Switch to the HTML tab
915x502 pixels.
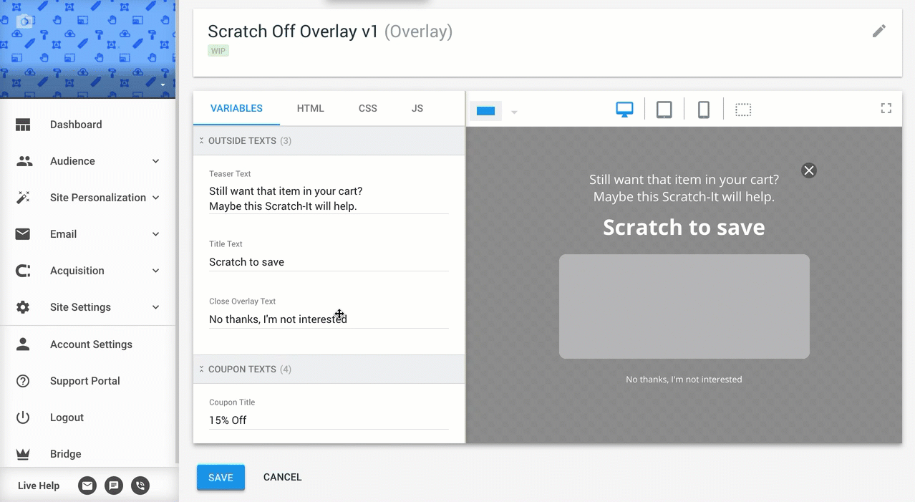(x=311, y=108)
